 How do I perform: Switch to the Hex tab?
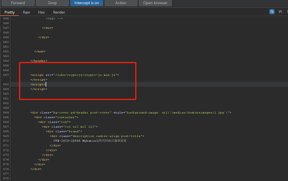point(41,12)
